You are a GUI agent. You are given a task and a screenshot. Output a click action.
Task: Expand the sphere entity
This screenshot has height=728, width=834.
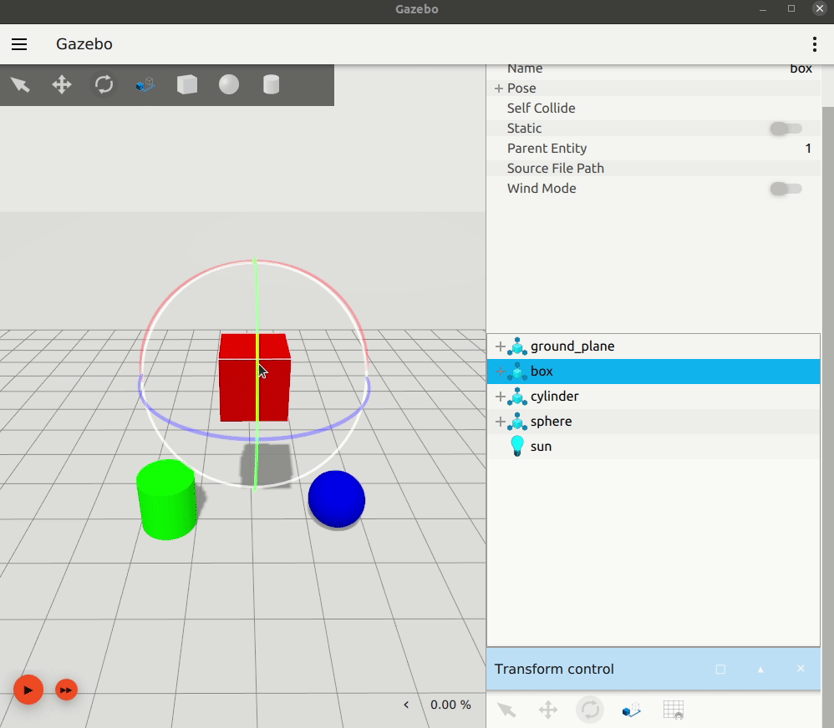(x=500, y=422)
